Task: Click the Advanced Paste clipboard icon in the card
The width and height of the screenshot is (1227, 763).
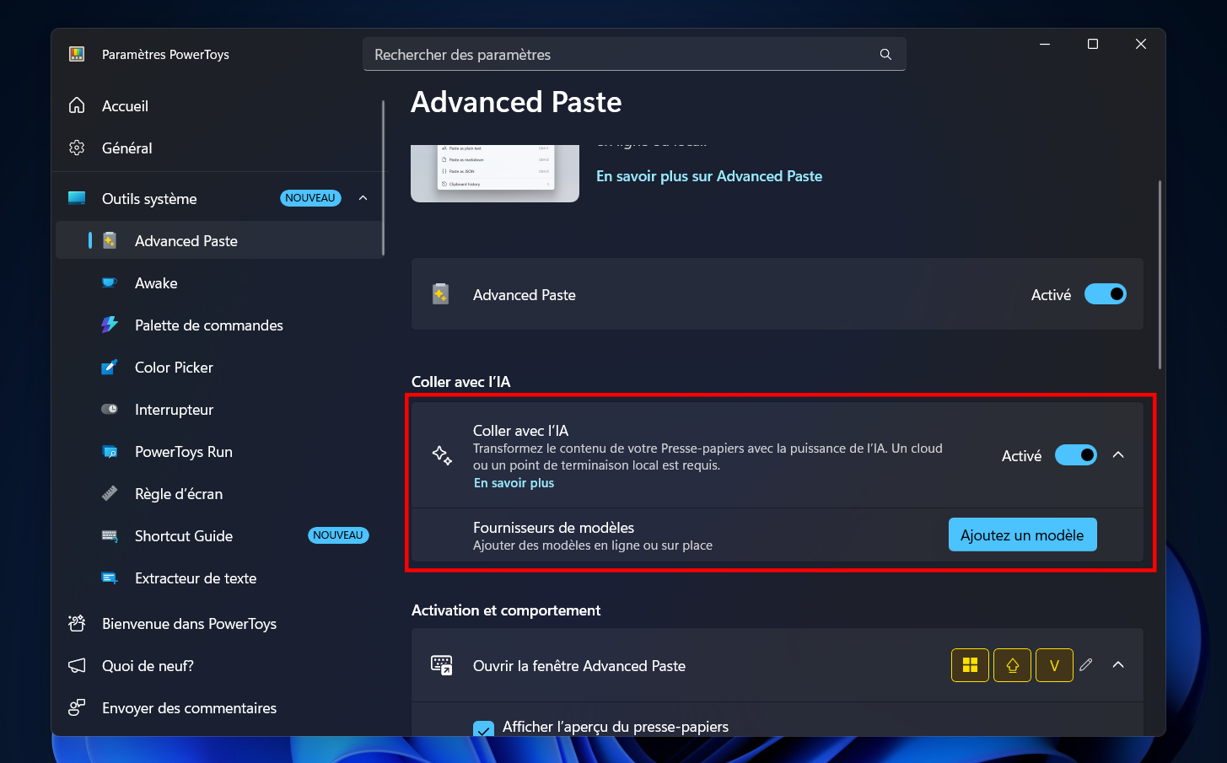Action: 440,294
